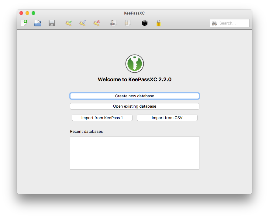Screen dimensions: 269x218
Task: Click the Add new entry key icon
Action: coord(68,23)
